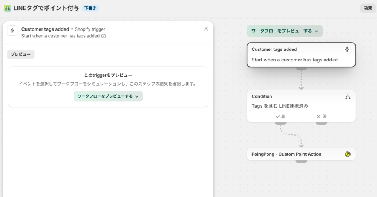Click the checkmark icon for 真 branch
The height and width of the screenshot is (197, 377).
(x=277, y=116)
